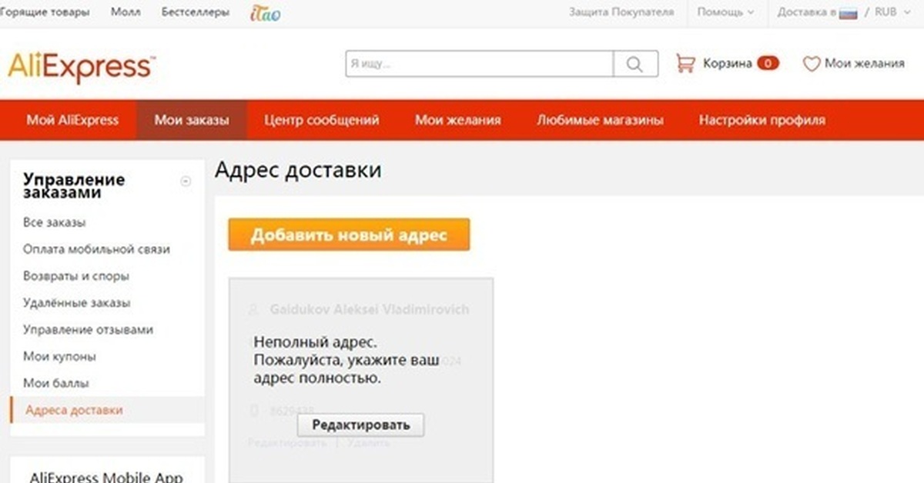This screenshot has width=924, height=483.
Task: Open the iTao logo link
Action: pyautogui.click(x=265, y=13)
